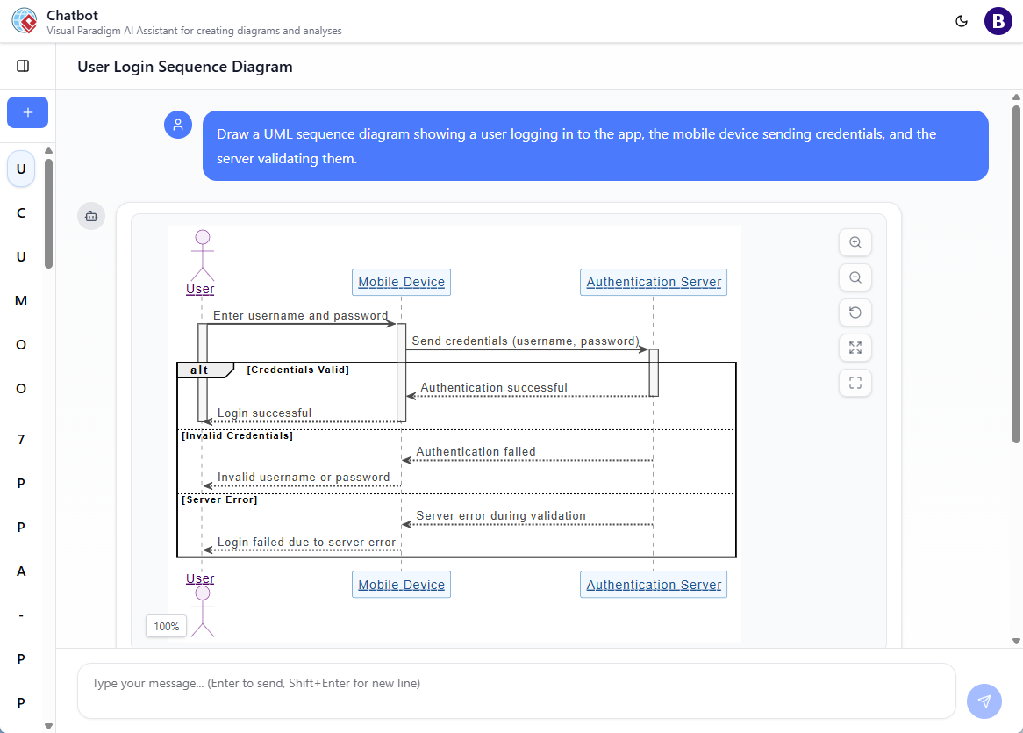Reset the diagram view with the rotate icon
The width and height of the screenshot is (1023, 733).
[855, 313]
